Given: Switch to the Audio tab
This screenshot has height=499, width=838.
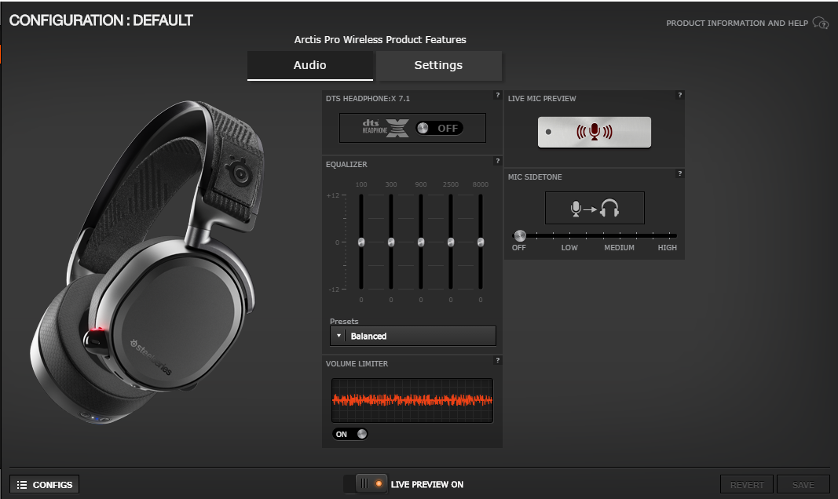Looking at the screenshot, I should [x=310, y=65].
